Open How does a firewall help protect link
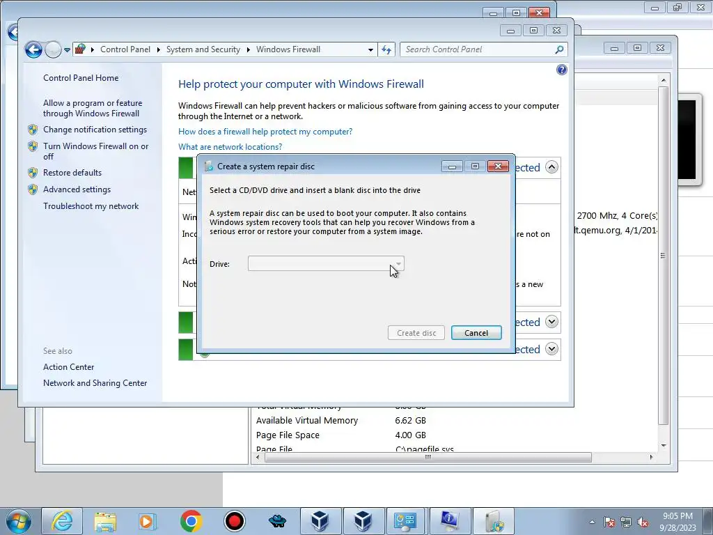 [265, 132]
